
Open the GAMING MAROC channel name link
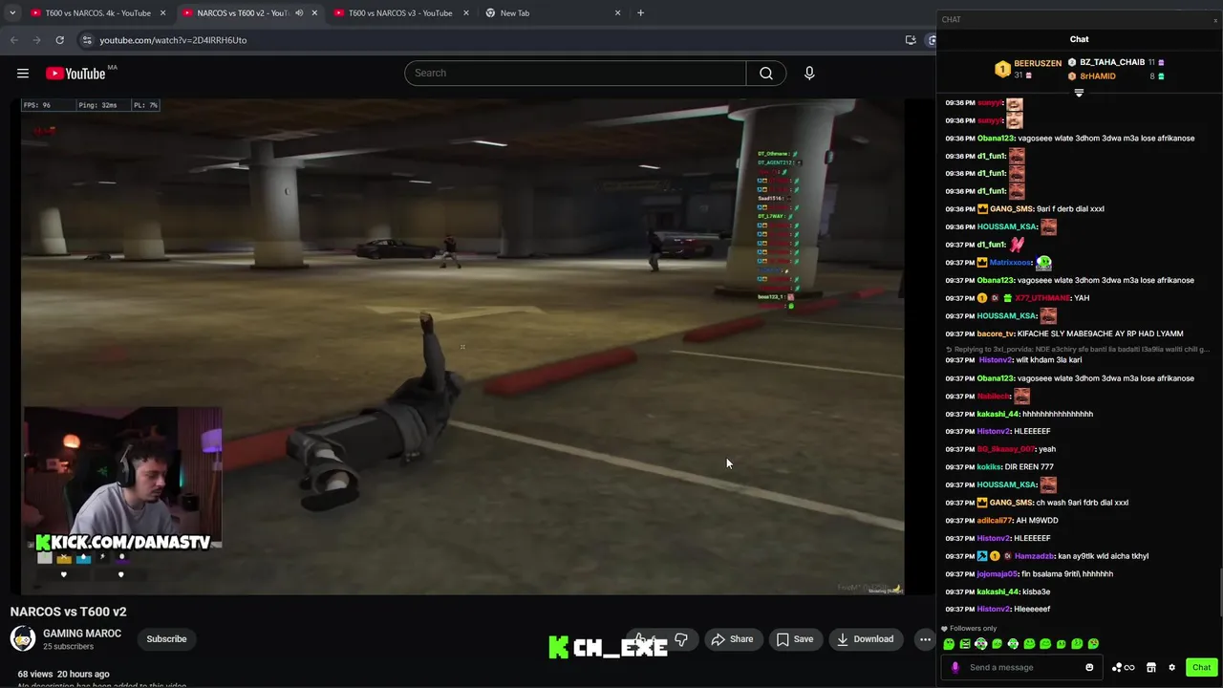[82, 634]
